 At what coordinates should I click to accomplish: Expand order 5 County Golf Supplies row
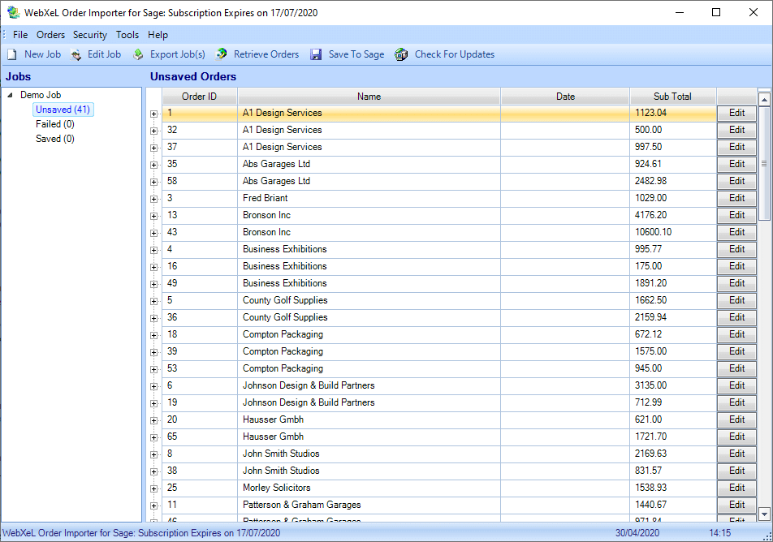tap(153, 301)
